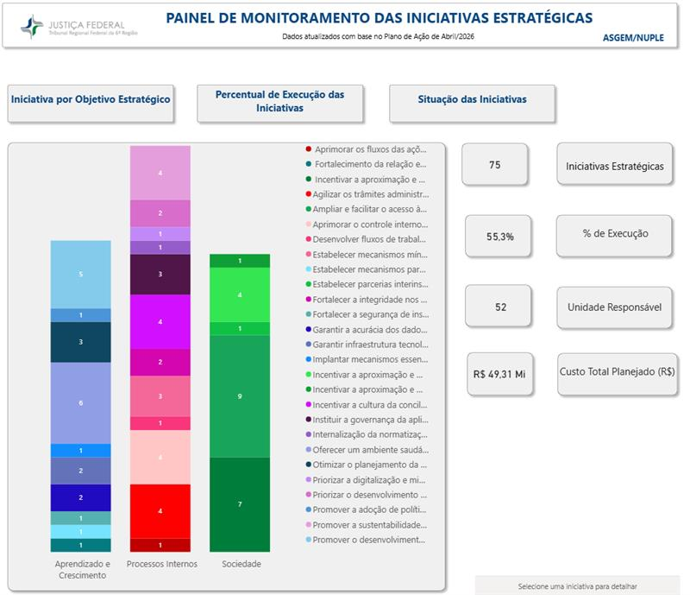690x595 pixels.
Task: Click the red 4 segment in Processos Internos
Action: click(x=160, y=511)
